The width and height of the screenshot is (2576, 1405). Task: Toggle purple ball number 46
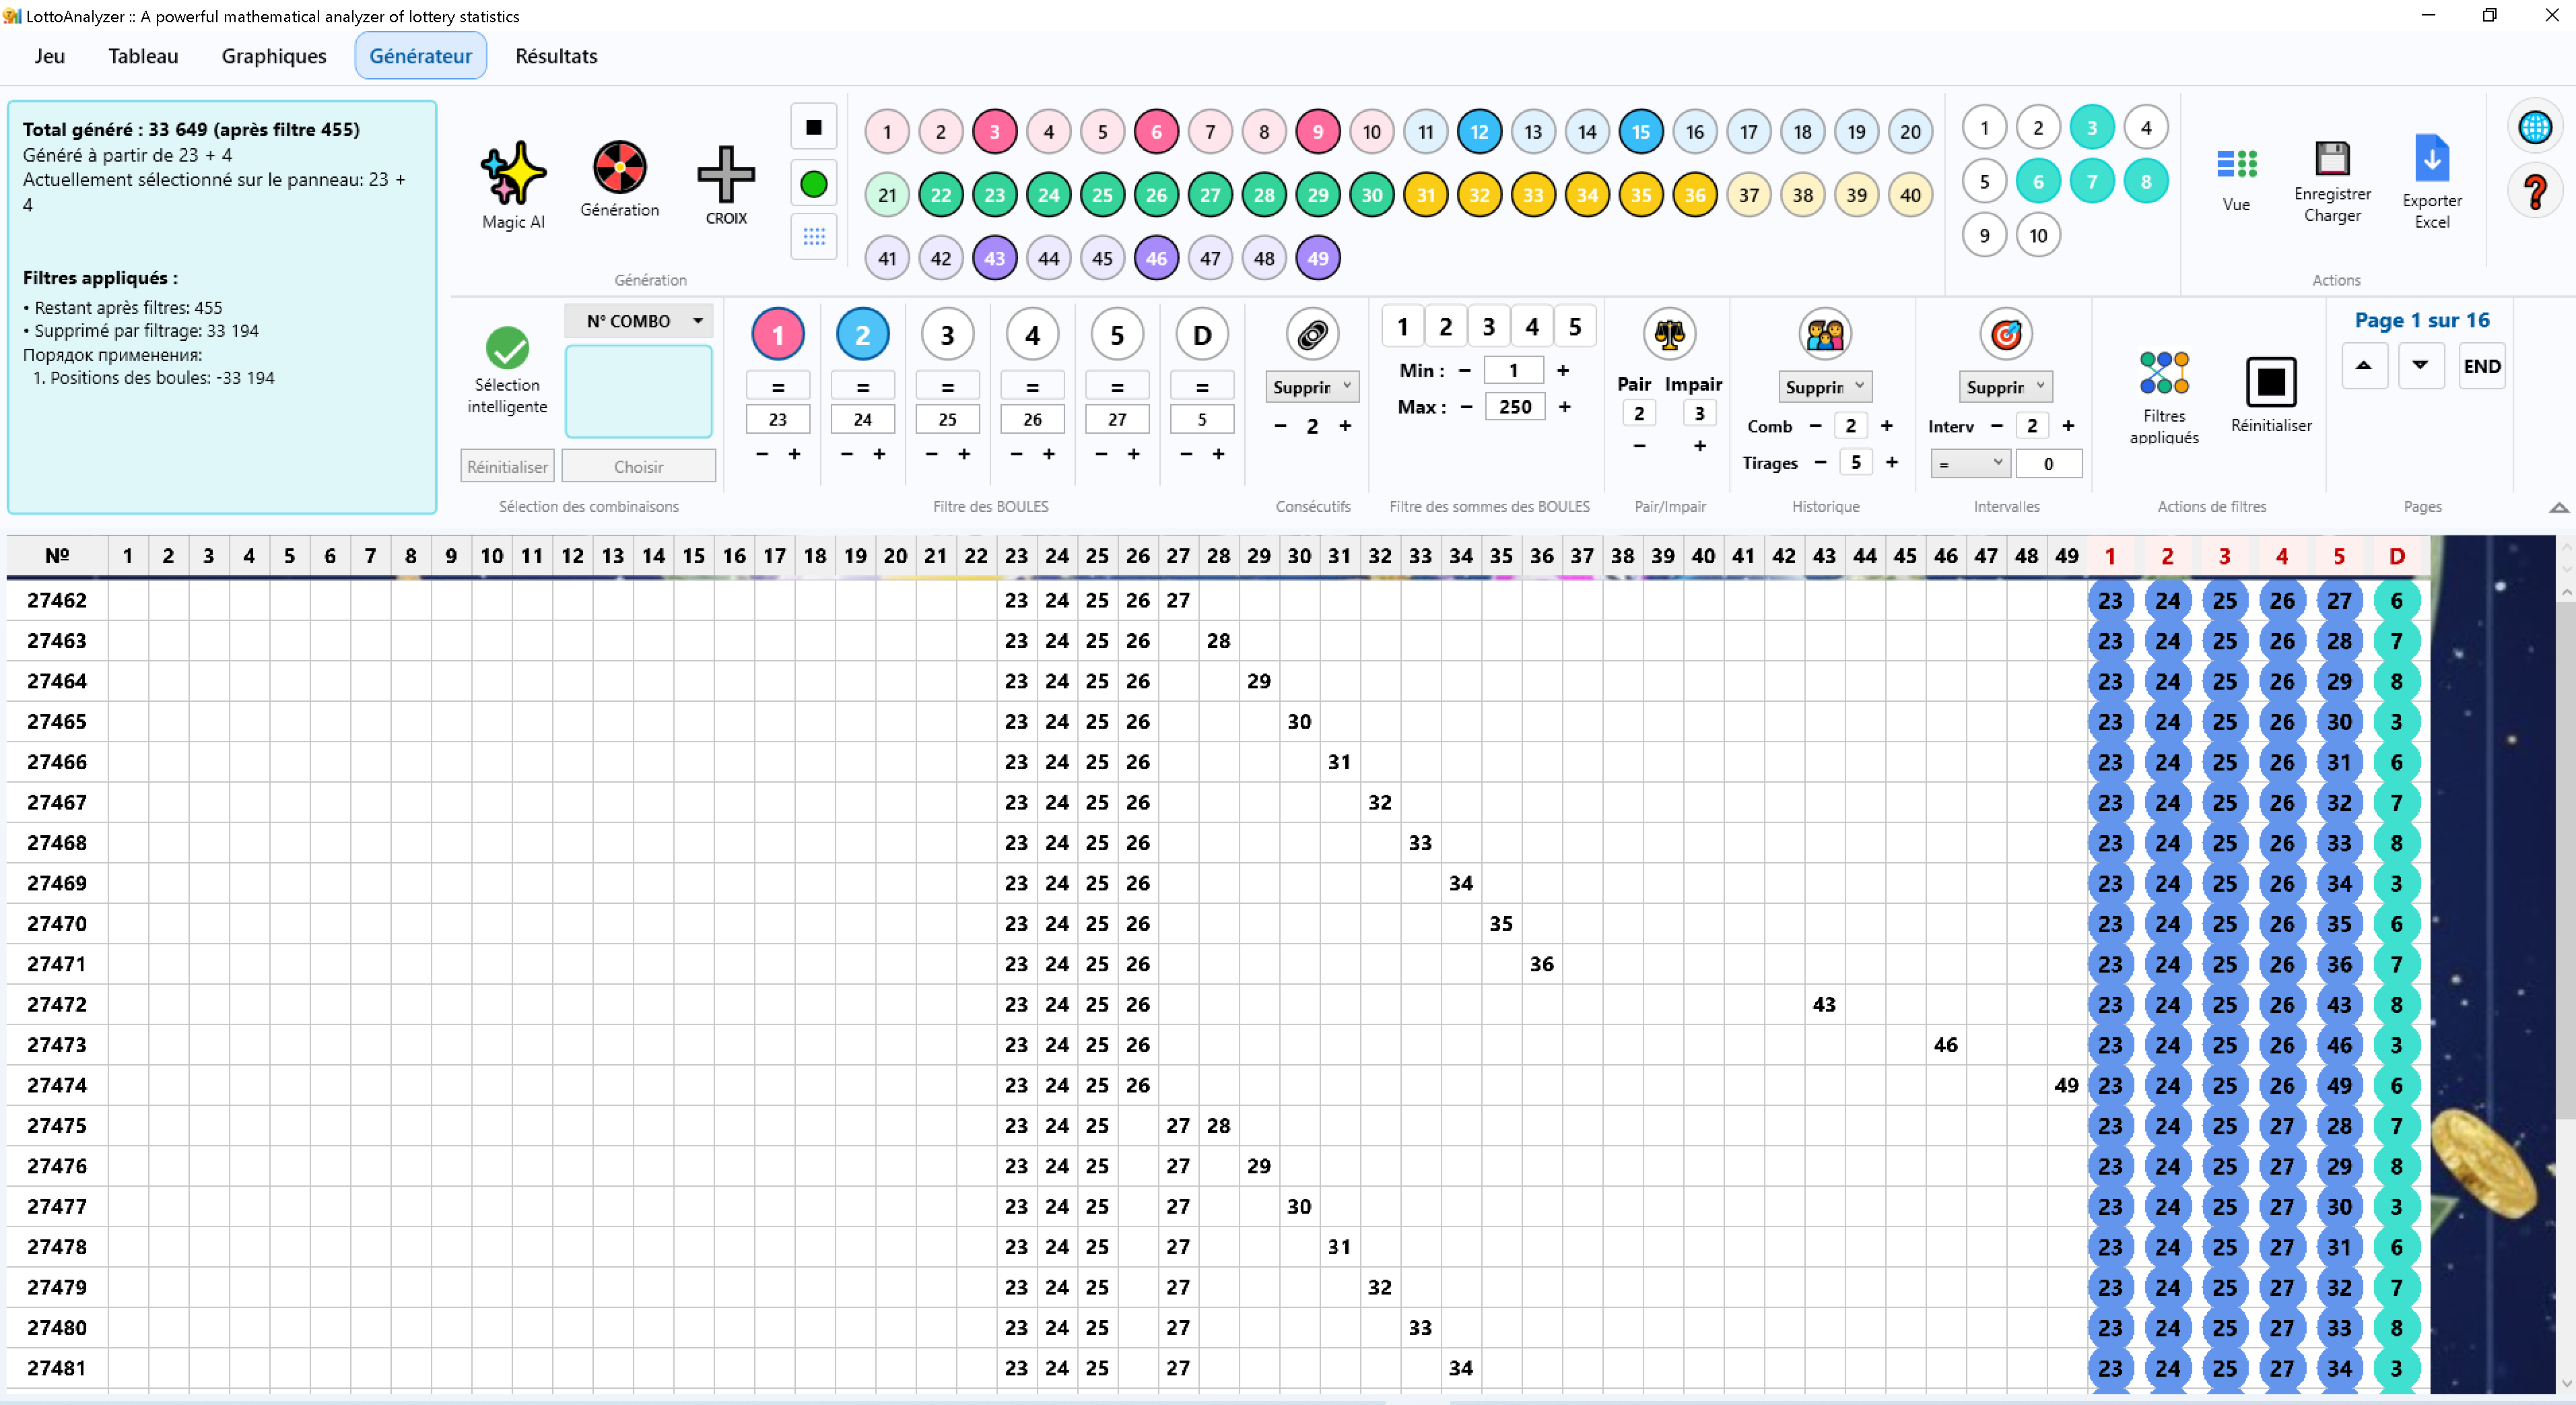1156,258
